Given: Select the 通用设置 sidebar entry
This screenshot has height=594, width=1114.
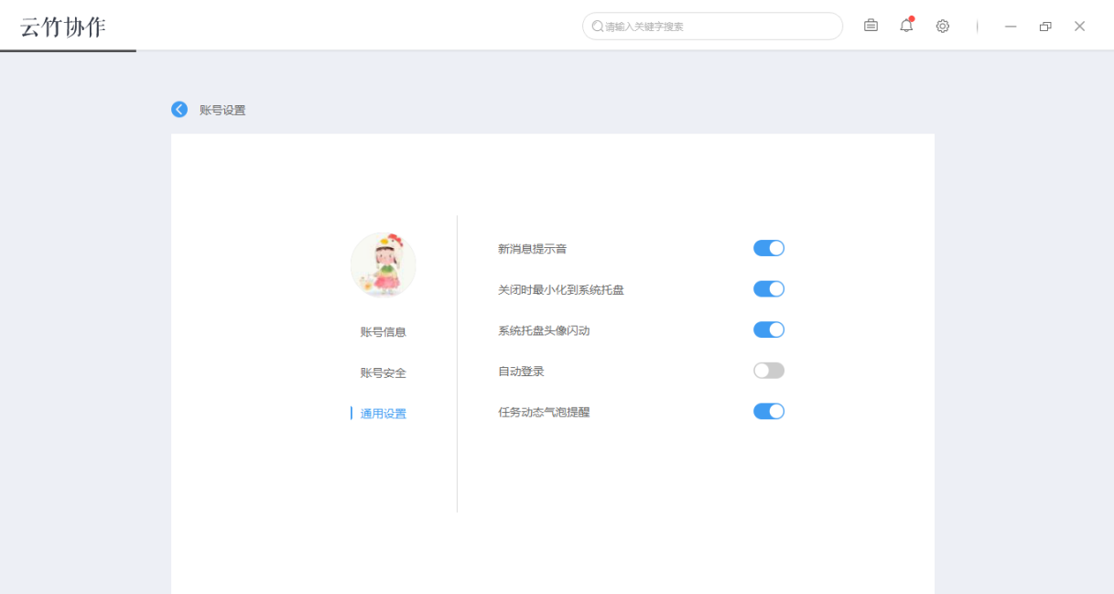Looking at the screenshot, I should (x=384, y=413).
